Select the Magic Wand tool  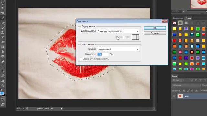(x=3, y=8)
